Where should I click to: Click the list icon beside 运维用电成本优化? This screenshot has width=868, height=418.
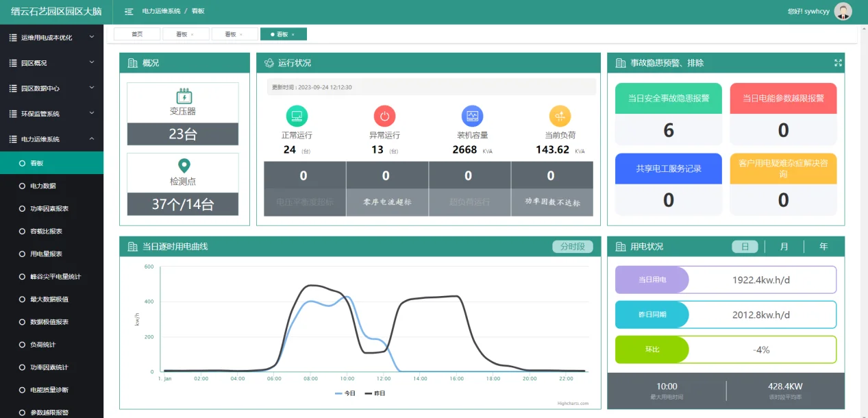coord(13,38)
